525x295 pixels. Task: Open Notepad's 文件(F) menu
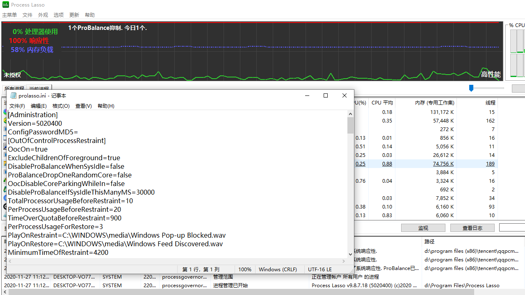[x=17, y=106]
